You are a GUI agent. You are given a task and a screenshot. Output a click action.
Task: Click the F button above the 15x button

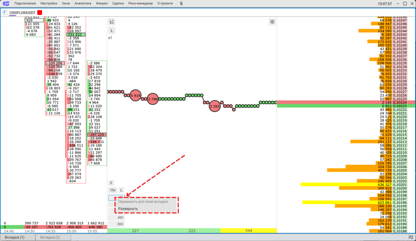click(111, 183)
